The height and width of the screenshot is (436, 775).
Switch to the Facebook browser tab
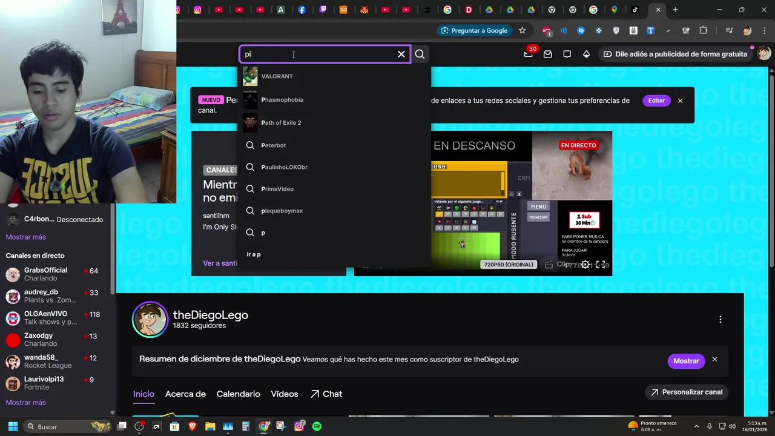pos(302,10)
